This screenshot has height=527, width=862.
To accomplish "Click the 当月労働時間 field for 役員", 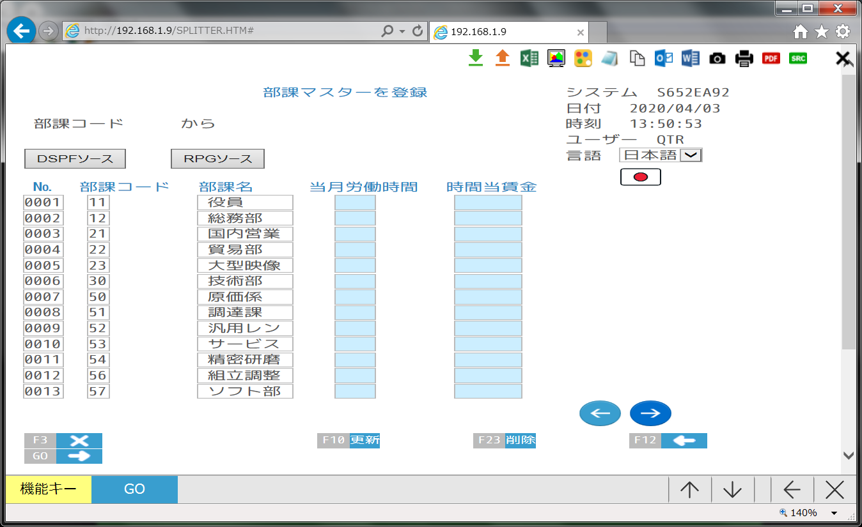I will click(355, 202).
